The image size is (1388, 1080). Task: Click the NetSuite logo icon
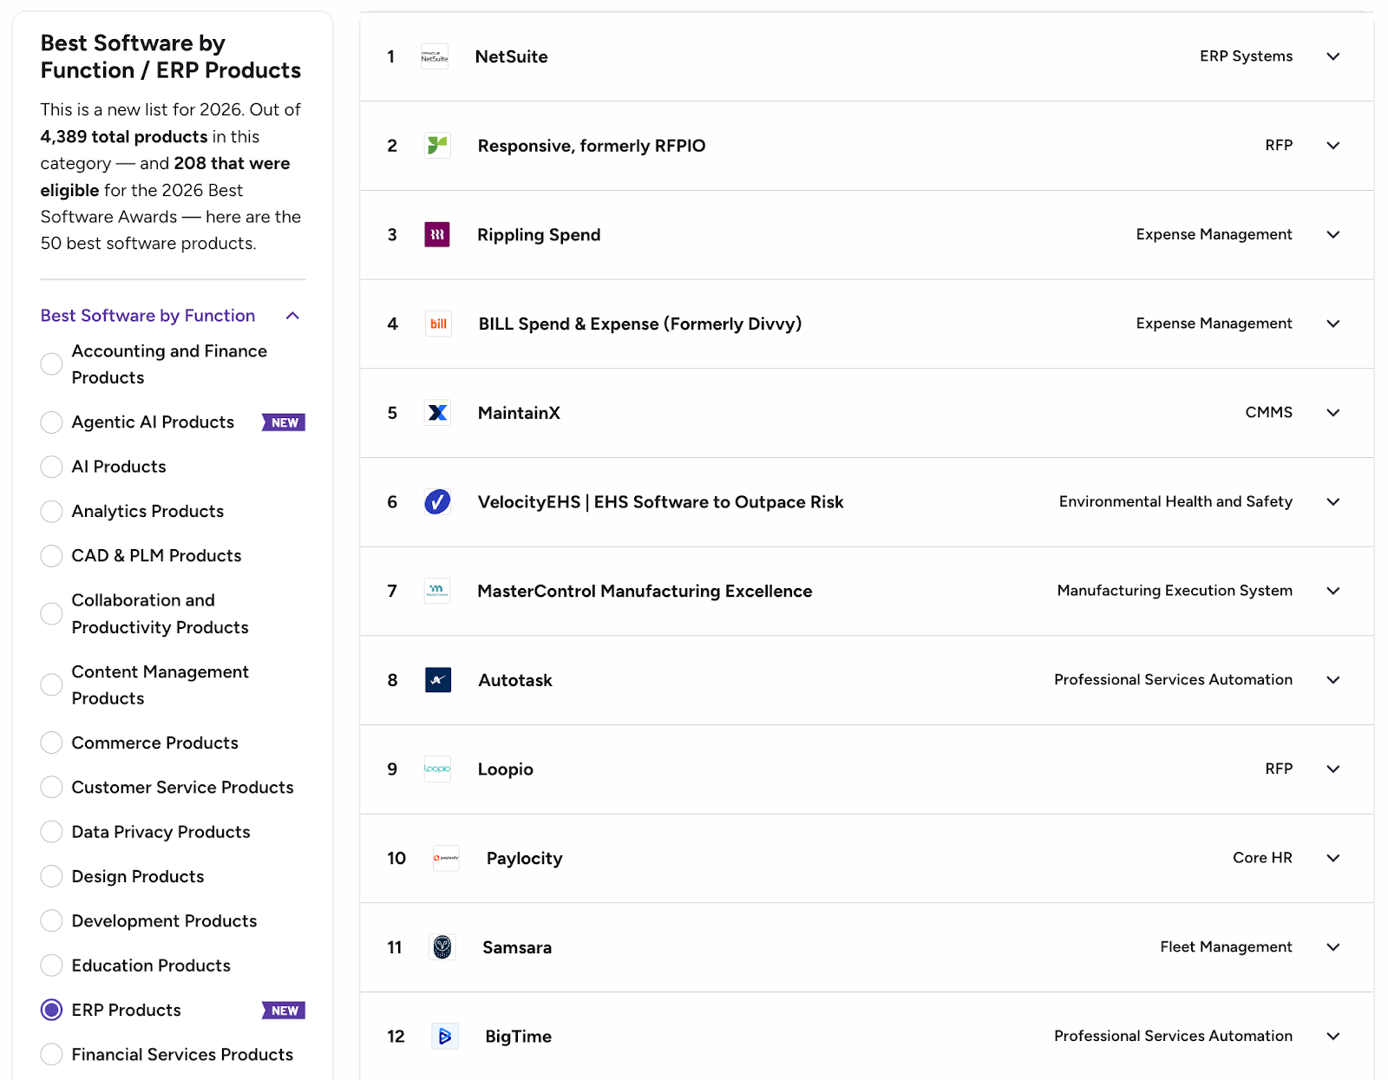pos(435,56)
